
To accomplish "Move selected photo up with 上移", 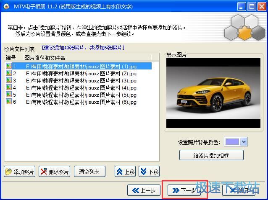I will pos(125,172).
